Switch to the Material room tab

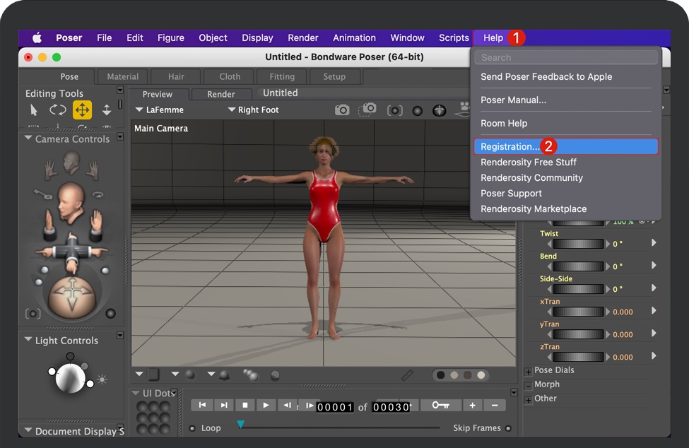pyautogui.click(x=122, y=76)
